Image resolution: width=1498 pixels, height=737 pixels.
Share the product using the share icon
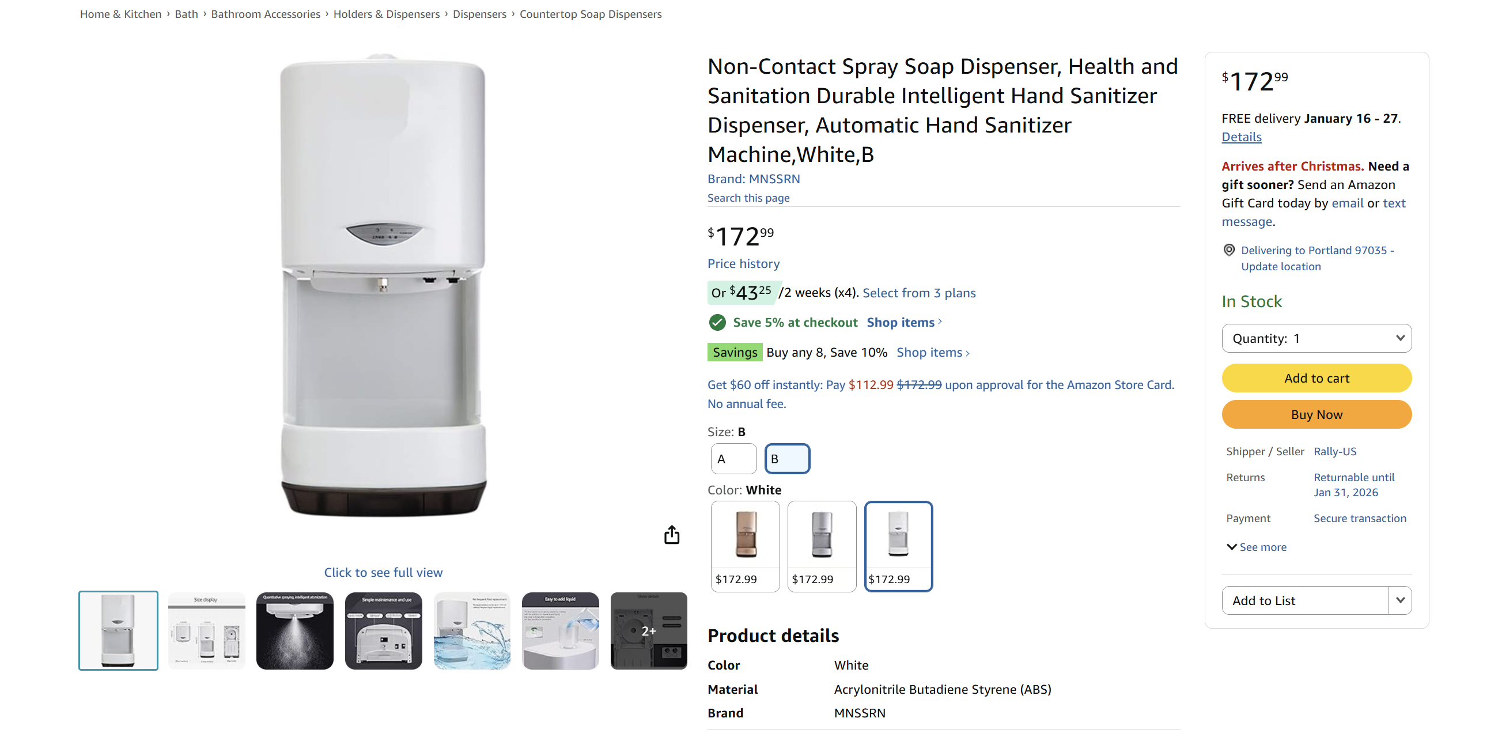[x=672, y=534]
